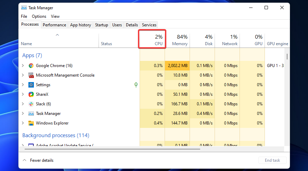Collapse view with Fewer details chevron

(x=24, y=160)
